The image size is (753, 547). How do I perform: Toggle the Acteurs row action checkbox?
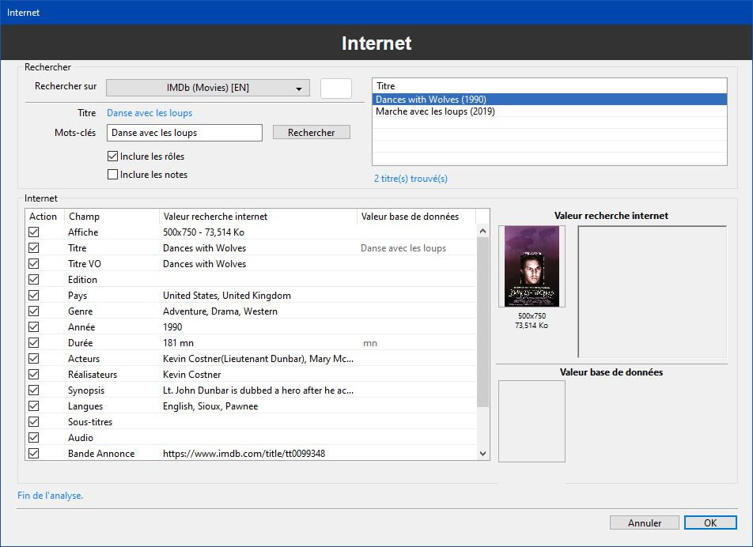coord(34,359)
